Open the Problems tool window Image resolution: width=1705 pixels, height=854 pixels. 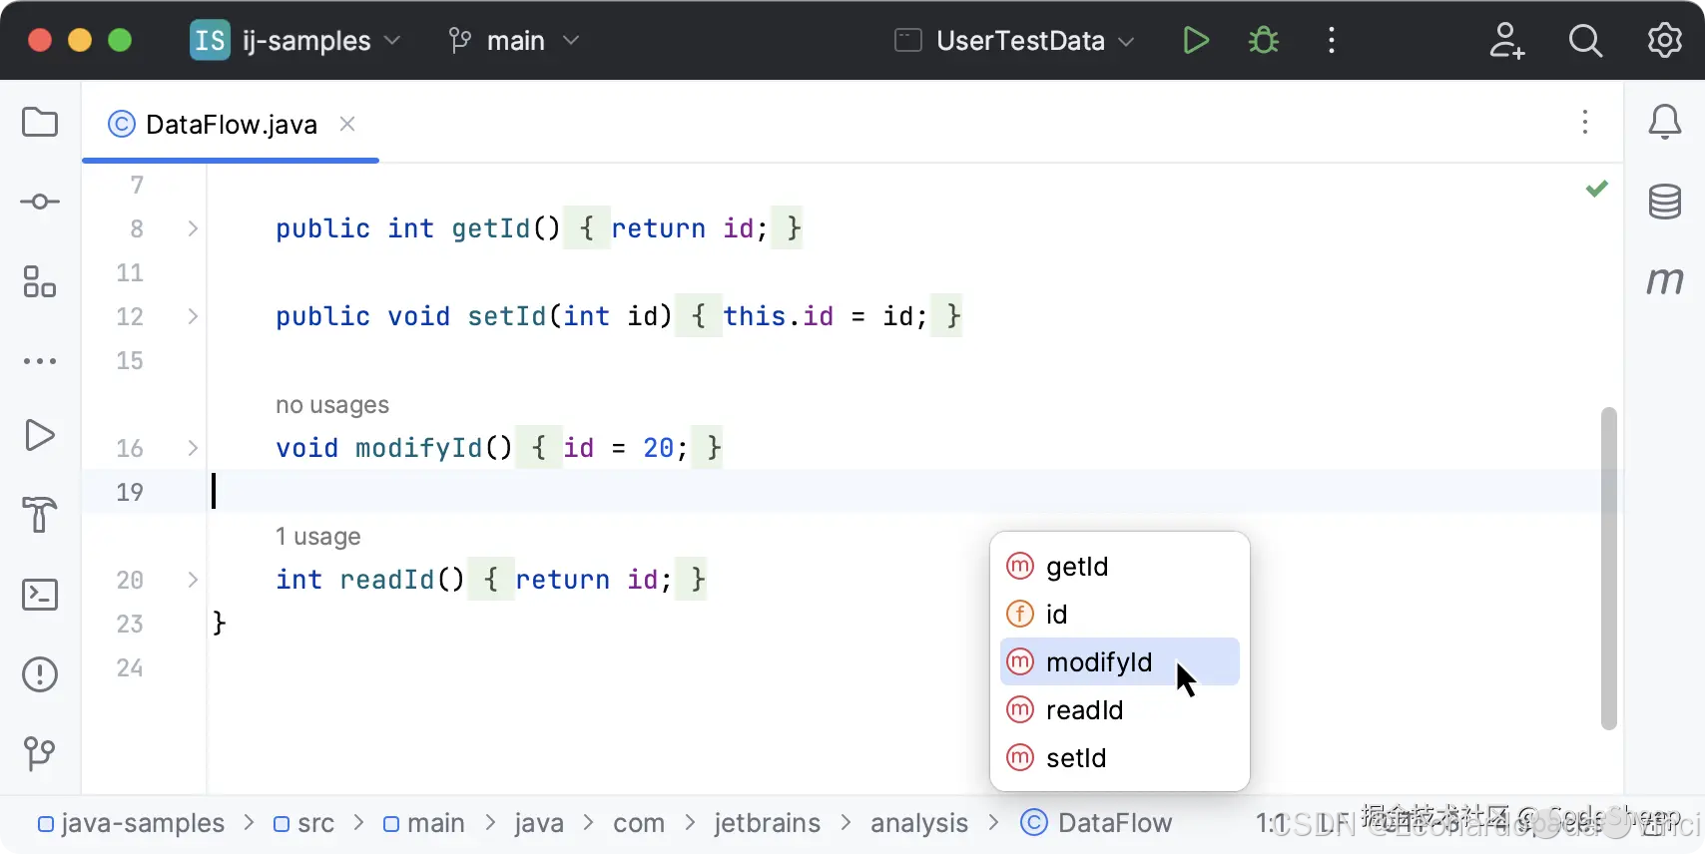[40, 674]
